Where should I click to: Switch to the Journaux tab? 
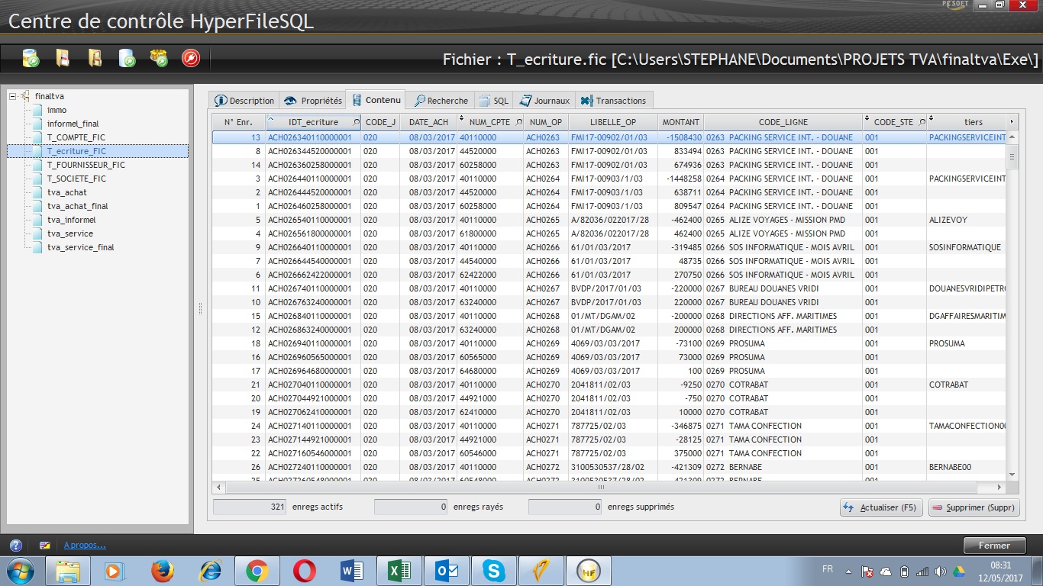pos(544,101)
